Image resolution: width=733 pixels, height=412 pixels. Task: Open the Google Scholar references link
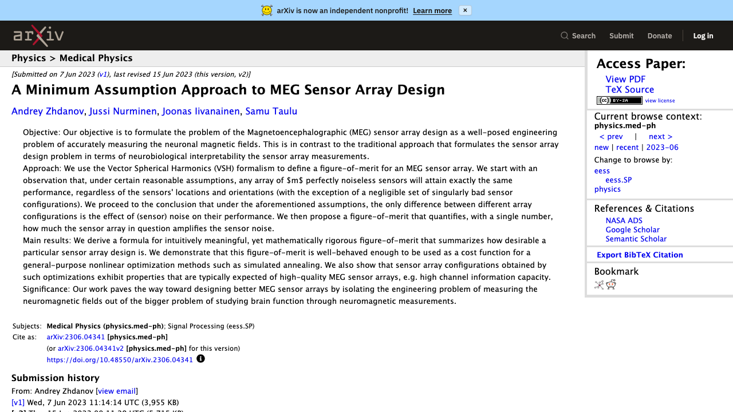(633, 230)
